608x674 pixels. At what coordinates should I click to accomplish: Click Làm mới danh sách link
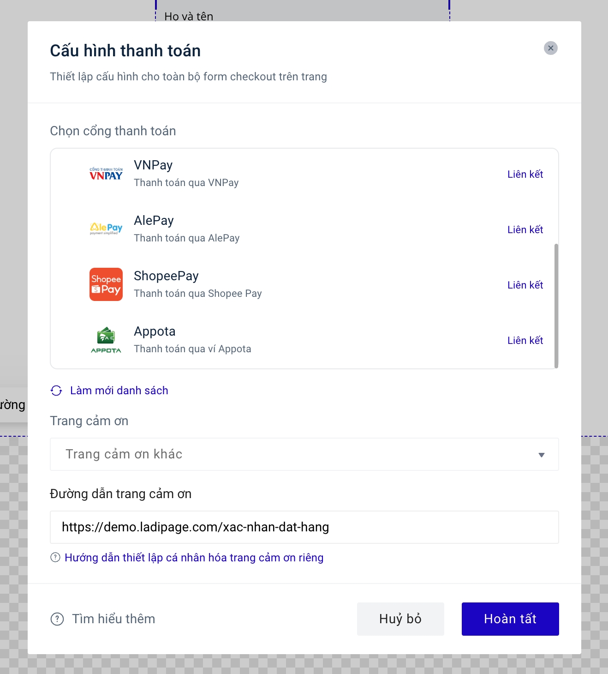pos(119,391)
